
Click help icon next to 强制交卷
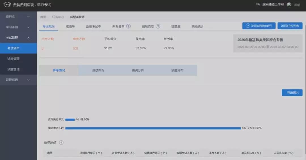coord(158,26)
